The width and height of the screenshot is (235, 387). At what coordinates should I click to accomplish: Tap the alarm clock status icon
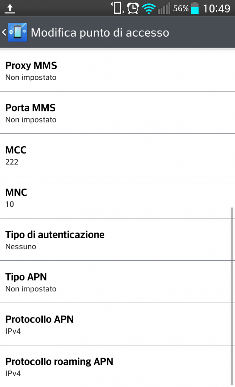tap(133, 8)
